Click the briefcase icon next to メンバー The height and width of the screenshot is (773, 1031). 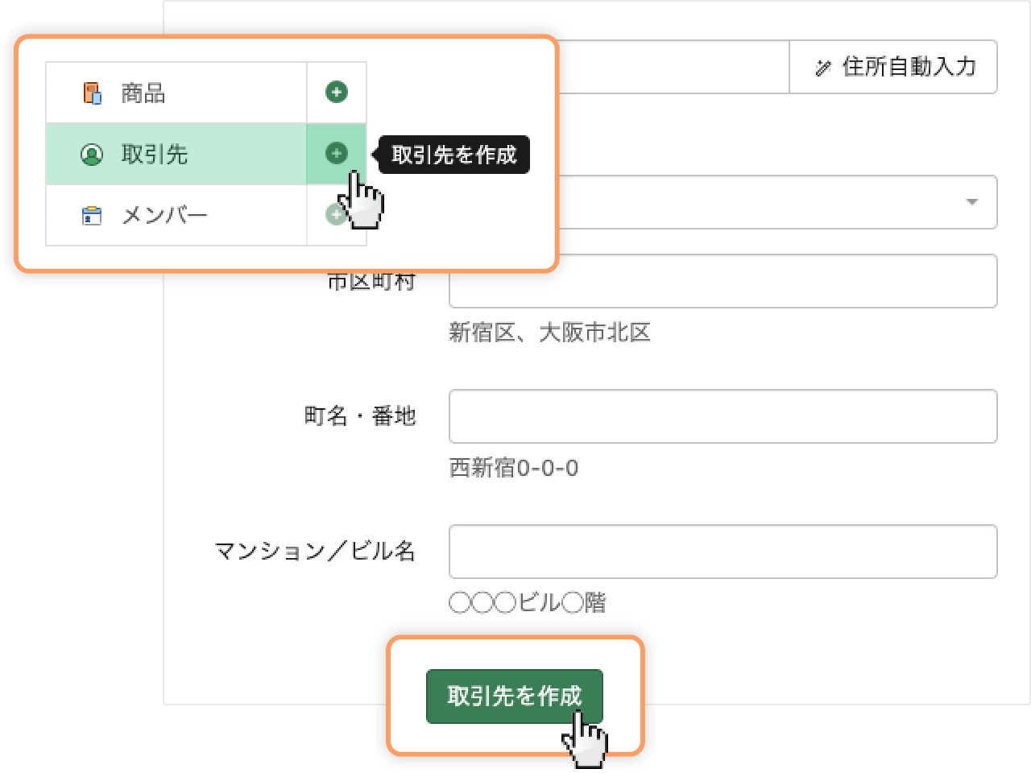click(x=92, y=214)
